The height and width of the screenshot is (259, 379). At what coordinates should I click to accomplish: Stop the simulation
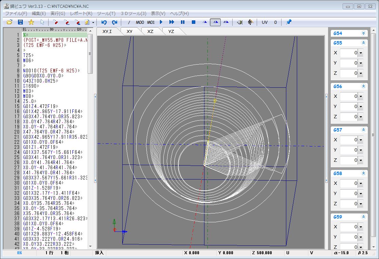tap(194, 22)
